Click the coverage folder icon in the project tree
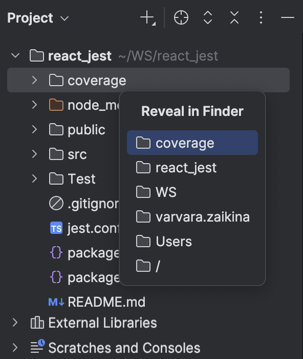Image resolution: width=303 pixels, height=359 pixels. [x=56, y=80]
